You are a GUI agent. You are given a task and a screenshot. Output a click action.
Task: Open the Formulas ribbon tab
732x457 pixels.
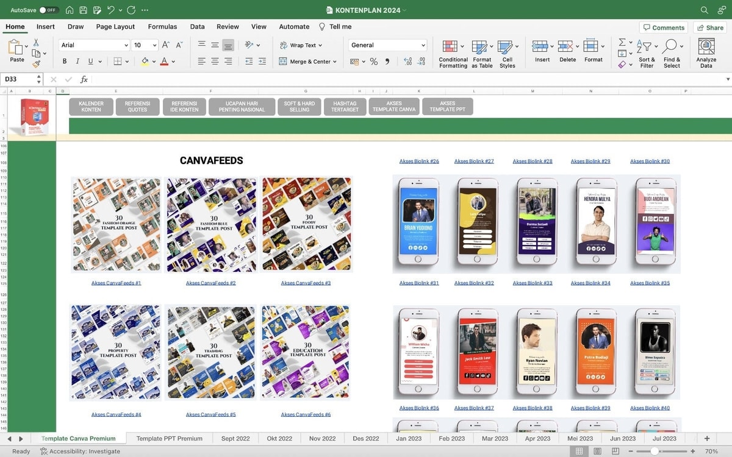point(162,27)
